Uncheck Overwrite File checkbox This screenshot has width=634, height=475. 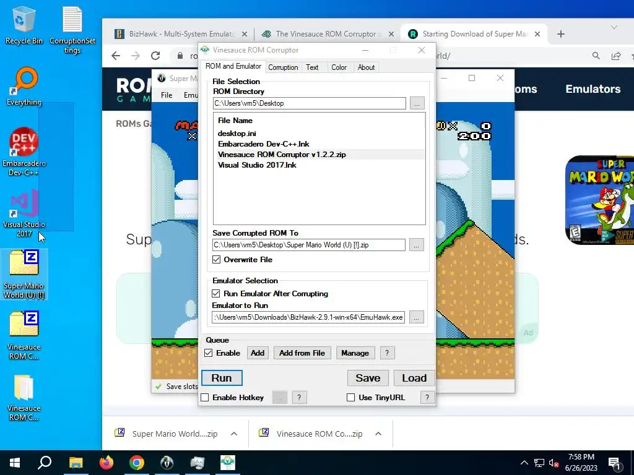click(x=216, y=259)
